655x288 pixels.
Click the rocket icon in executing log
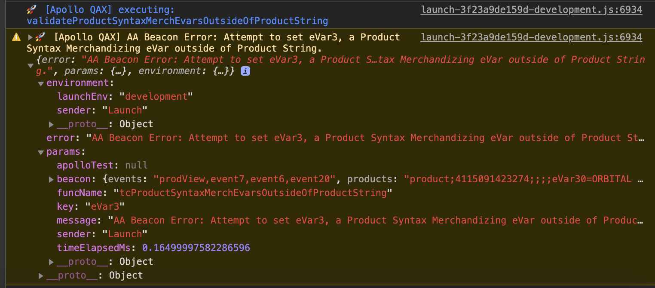click(x=31, y=9)
